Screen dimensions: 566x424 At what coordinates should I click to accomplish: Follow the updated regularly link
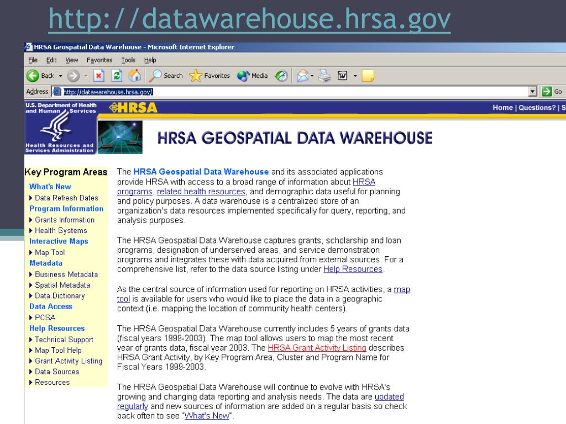pos(389,397)
